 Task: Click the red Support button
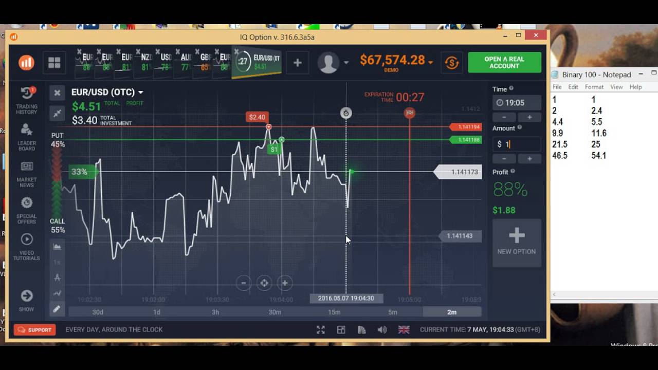click(35, 330)
